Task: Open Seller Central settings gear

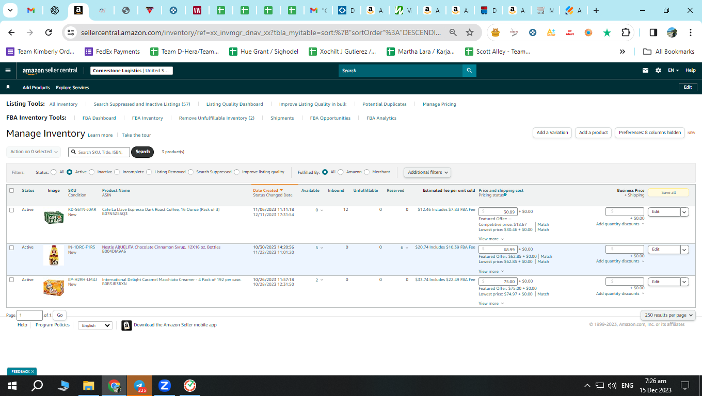Action: coord(658,71)
